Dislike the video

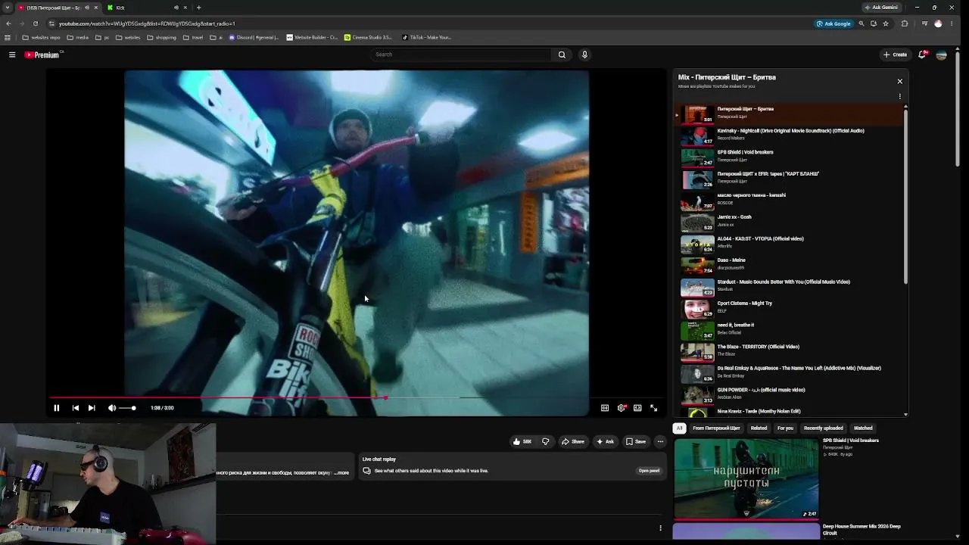[x=545, y=441]
